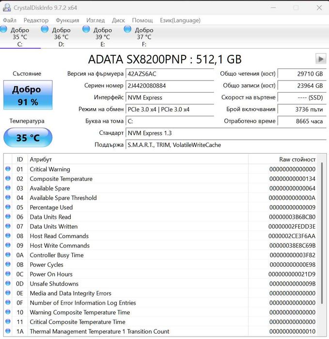The image size is (329, 339).
Task: Click the NVM Express 1.3 standard field
Action: [x=226, y=133]
